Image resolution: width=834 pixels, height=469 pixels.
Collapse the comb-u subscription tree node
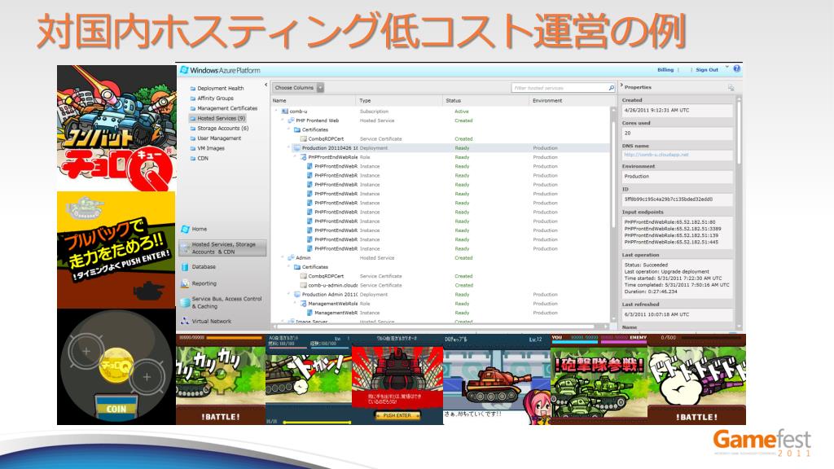[277, 111]
